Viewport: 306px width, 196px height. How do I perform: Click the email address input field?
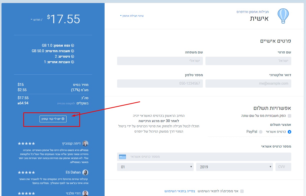point(248,84)
